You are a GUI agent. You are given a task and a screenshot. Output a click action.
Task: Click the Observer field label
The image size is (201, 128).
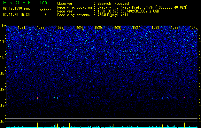click(65, 4)
